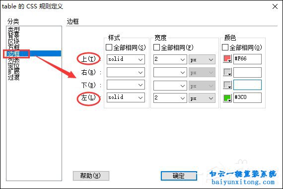Check 全部相同(S) under 样式

click(x=109, y=47)
